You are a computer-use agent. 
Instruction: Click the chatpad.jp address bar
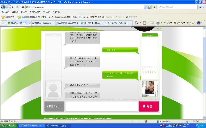point(85,7)
